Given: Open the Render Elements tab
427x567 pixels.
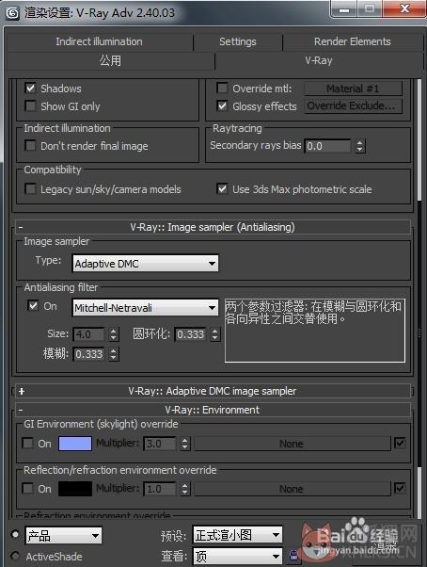Looking at the screenshot, I should pyautogui.click(x=353, y=41).
